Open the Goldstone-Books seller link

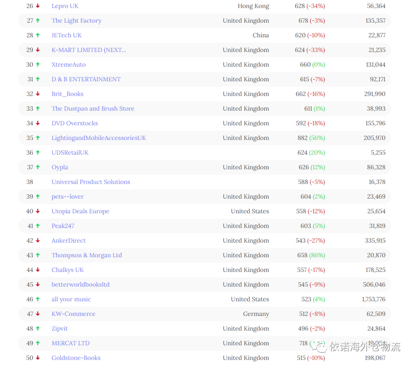click(76, 358)
